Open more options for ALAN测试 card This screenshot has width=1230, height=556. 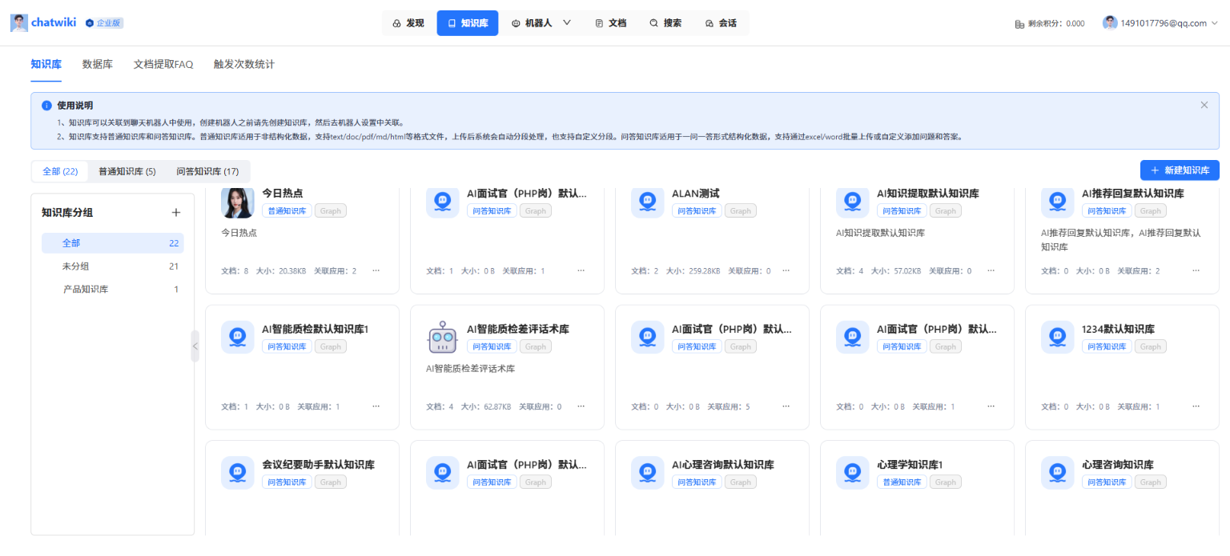coord(786,271)
